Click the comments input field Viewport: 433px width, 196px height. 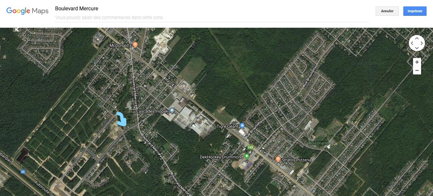point(212,17)
